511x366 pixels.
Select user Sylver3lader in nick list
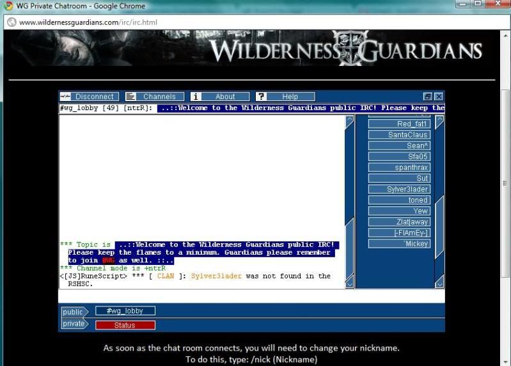tap(399, 189)
